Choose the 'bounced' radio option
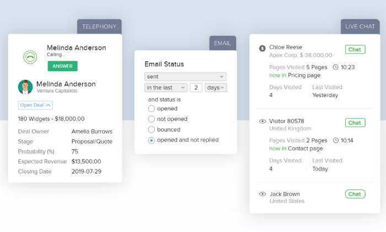This screenshot has width=386, height=232. coord(152,129)
